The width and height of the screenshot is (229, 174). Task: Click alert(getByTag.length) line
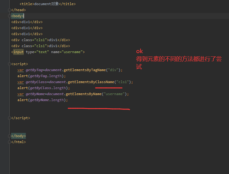point(42,76)
